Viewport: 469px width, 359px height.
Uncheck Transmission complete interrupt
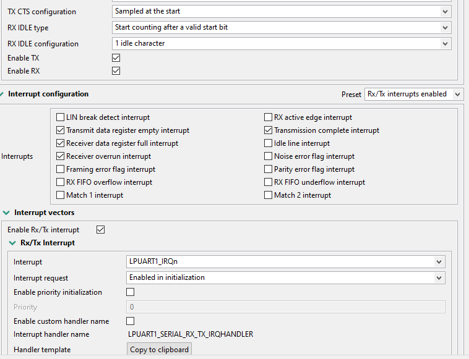click(x=269, y=130)
